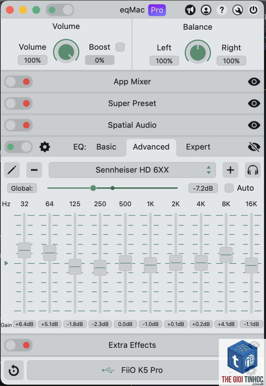Open the user account icon
The height and width of the screenshot is (386, 266).
[x=206, y=10]
